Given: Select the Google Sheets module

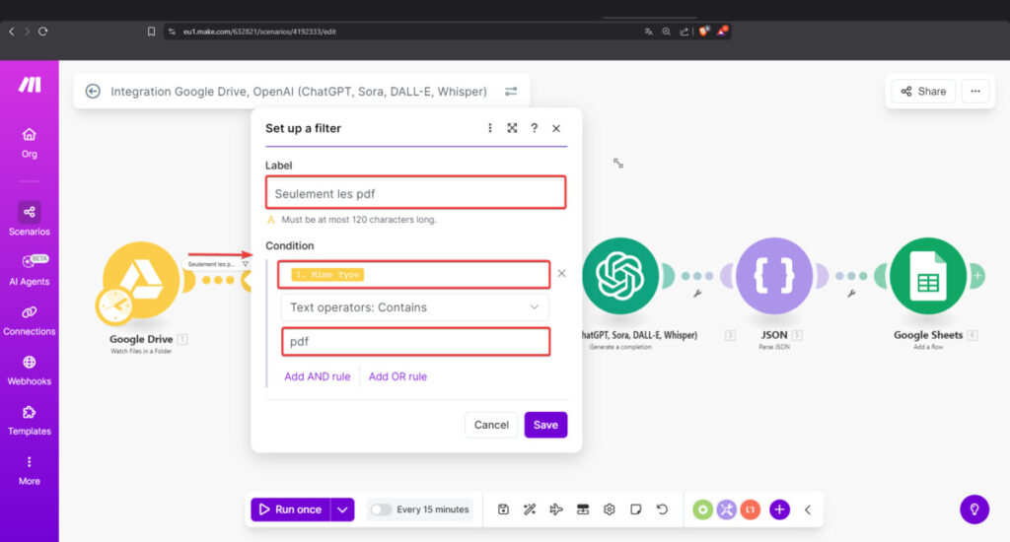Looking at the screenshot, I should [x=928, y=276].
